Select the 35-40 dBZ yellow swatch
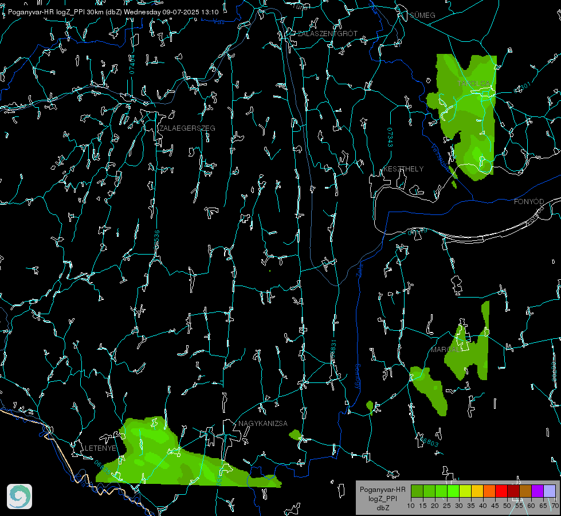 tap(477, 491)
